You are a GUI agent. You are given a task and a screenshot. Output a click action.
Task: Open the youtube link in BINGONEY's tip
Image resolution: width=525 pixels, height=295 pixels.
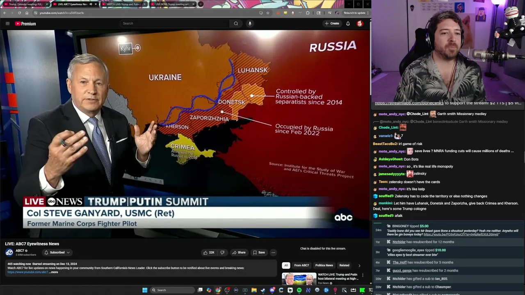461,235
